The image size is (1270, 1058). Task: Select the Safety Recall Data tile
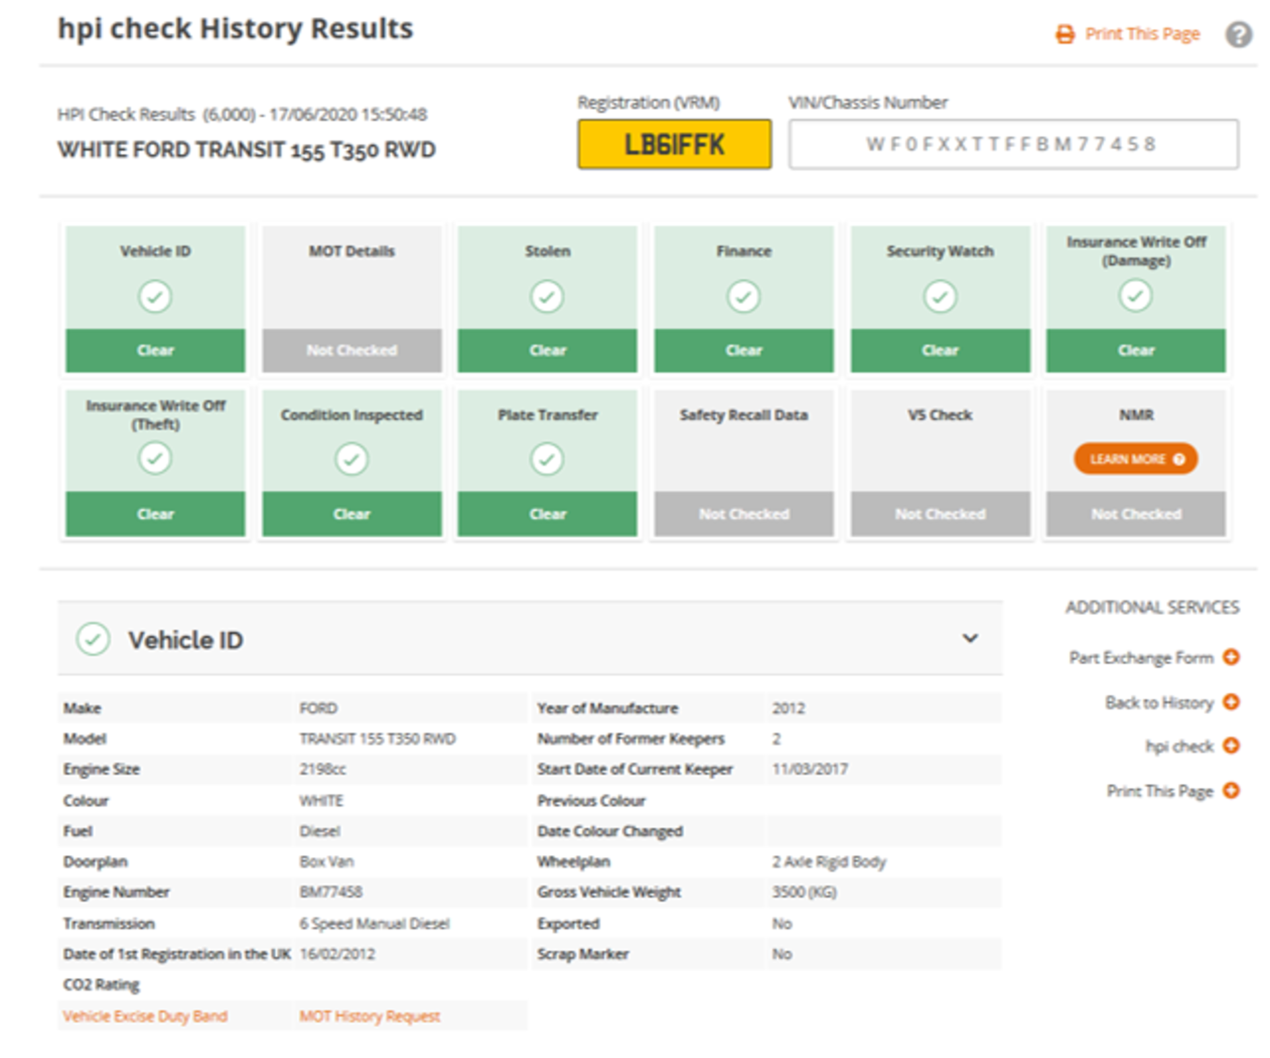(743, 463)
